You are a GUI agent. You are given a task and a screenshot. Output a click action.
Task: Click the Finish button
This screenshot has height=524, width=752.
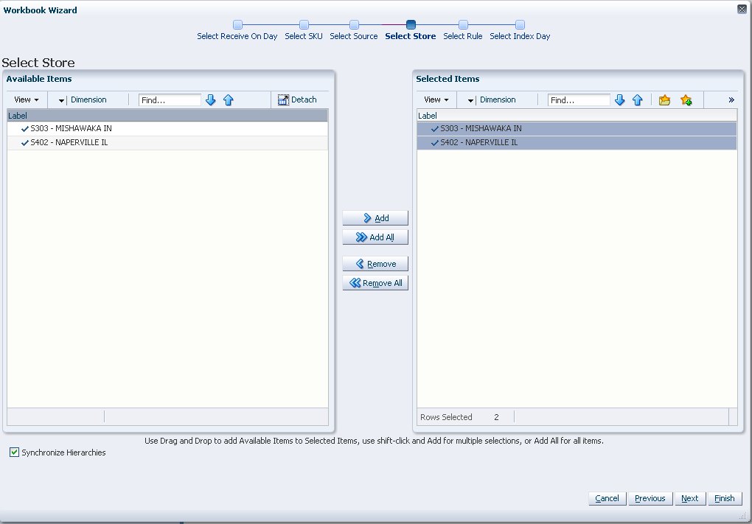(725, 498)
